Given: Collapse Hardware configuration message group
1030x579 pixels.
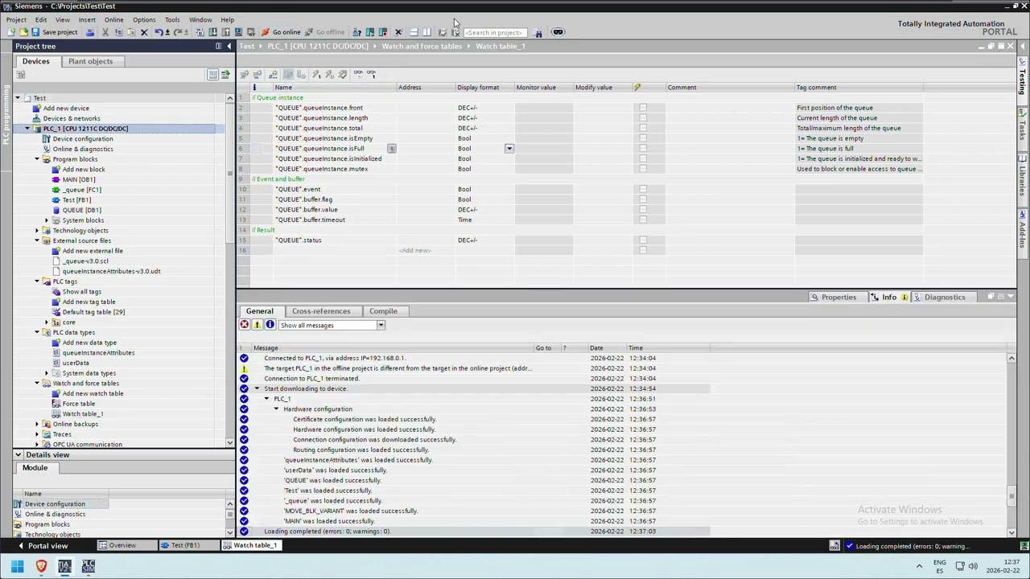Looking at the screenshot, I should click(x=276, y=409).
